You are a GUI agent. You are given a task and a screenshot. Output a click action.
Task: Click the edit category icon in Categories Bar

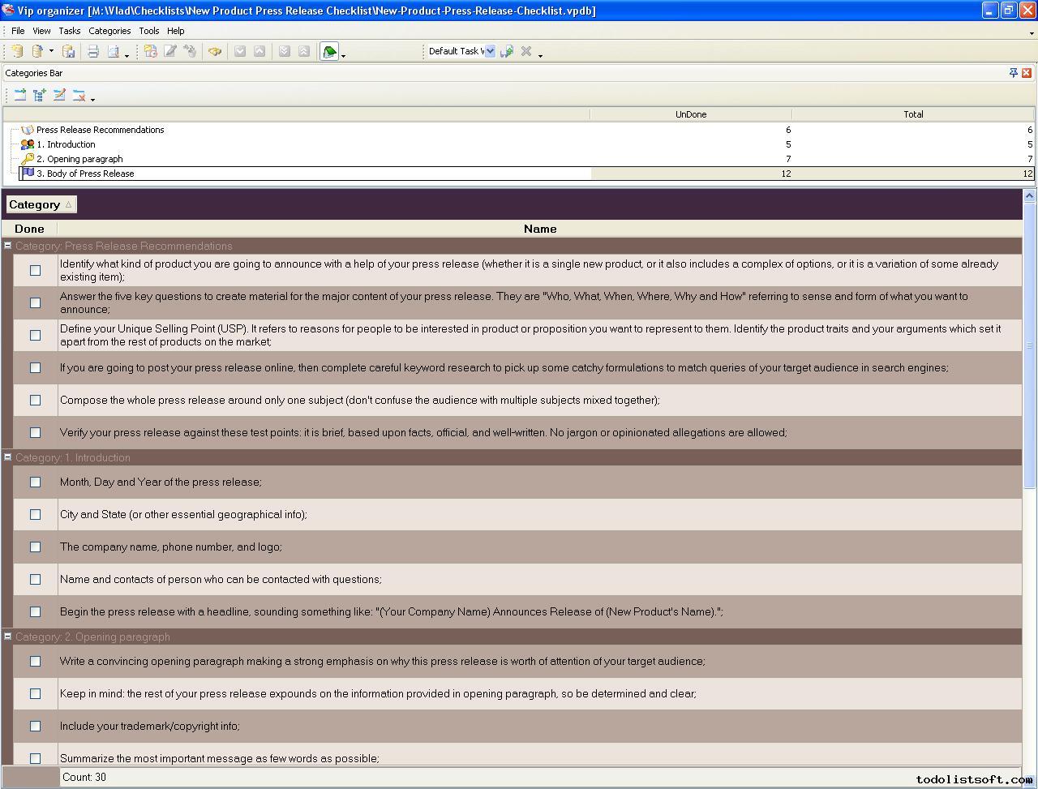tap(59, 95)
